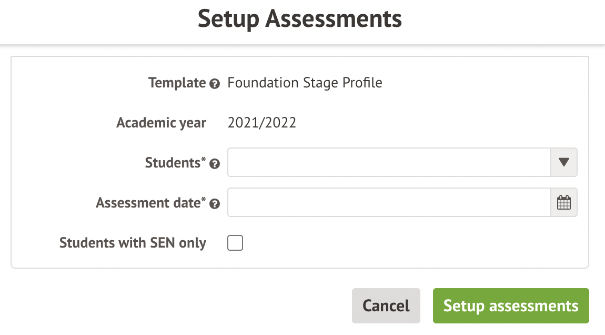Click the 'Students with SEN only' label

133,243
